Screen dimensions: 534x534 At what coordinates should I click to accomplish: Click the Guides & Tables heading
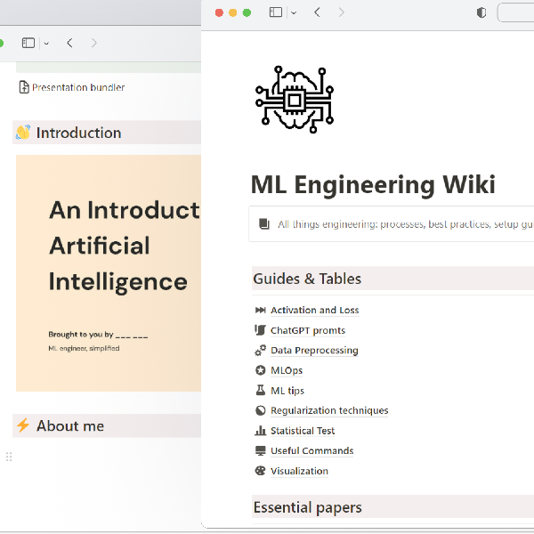[x=307, y=279]
